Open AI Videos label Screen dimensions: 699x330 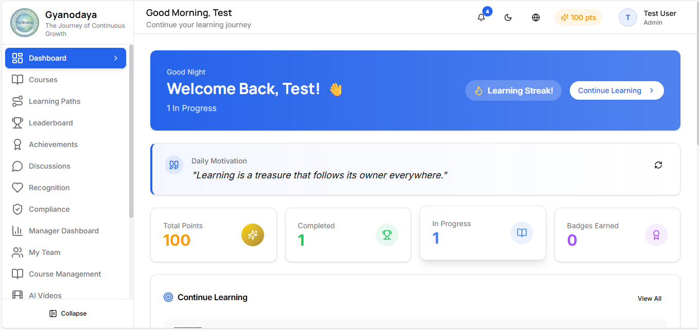pos(45,296)
